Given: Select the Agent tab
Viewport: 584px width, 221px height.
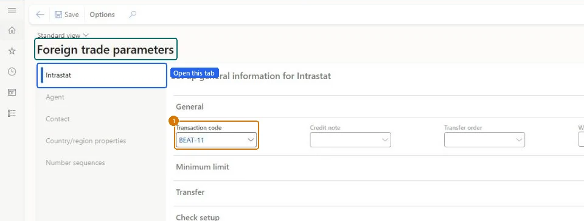Looking at the screenshot, I should pos(55,97).
